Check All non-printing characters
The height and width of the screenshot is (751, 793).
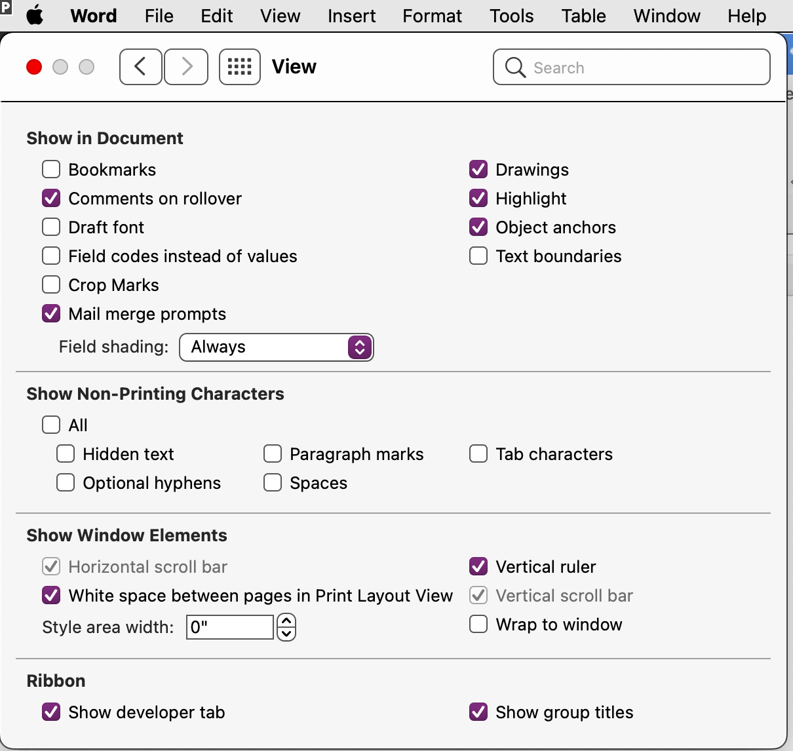tap(51, 425)
